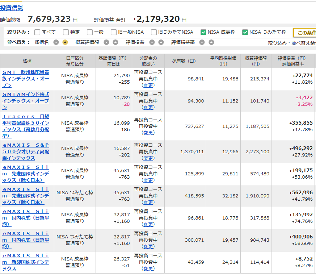Uncheck the NISA つみたて枠 filter checkbox
Image resolution: width=316 pixels, height=275 pixels.
(x=245, y=32)
